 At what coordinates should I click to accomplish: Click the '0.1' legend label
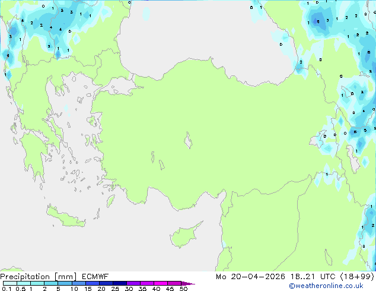point(7,289)
